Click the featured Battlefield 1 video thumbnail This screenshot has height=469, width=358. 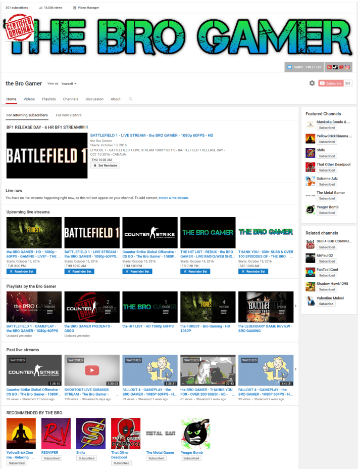47,155
